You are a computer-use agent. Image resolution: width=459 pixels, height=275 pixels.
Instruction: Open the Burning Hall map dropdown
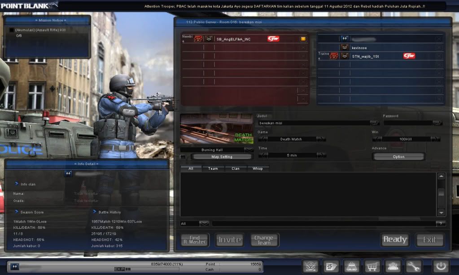249,150
